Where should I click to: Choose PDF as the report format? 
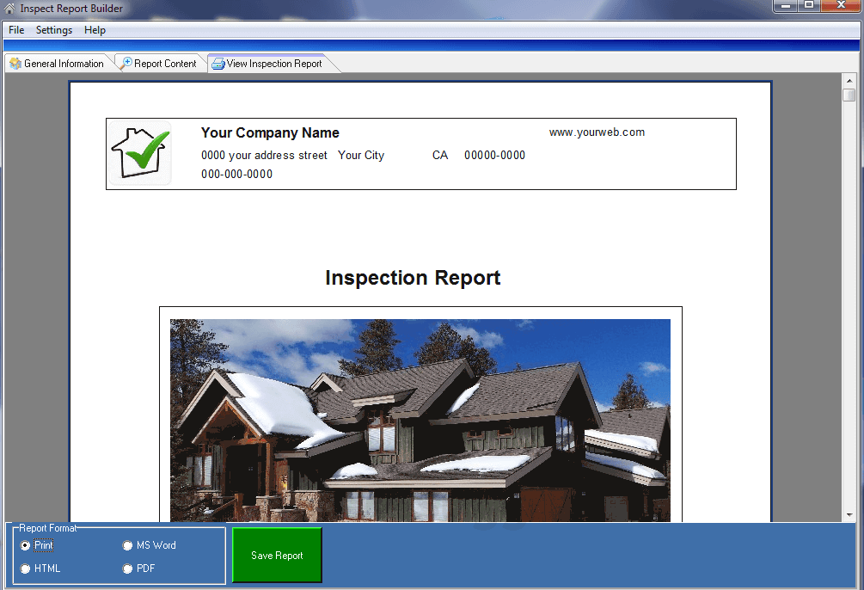[127, 568]
